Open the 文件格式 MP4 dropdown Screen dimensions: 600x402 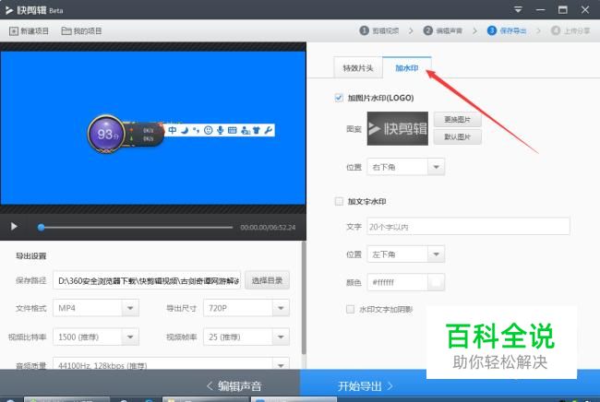click(96, 308)
